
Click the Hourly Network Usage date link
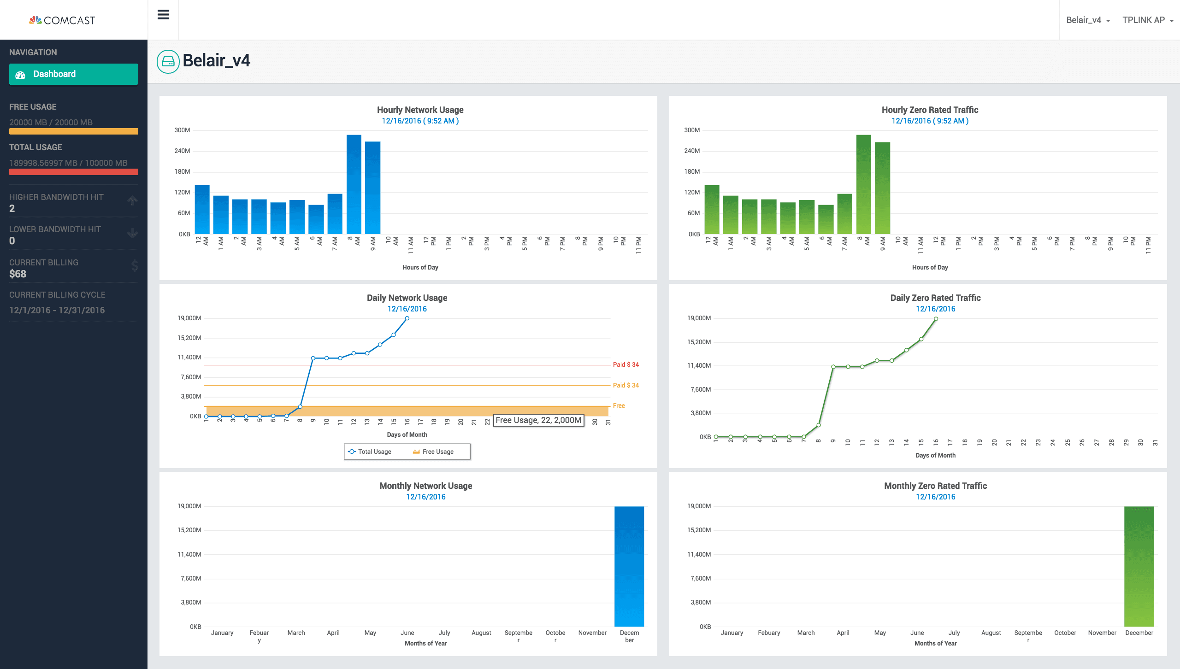tap(420, 121)
